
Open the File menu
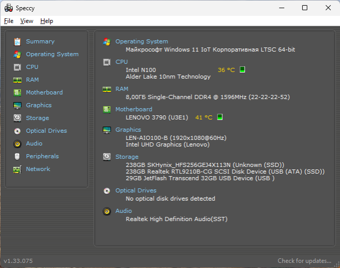(x=9, y=21)
